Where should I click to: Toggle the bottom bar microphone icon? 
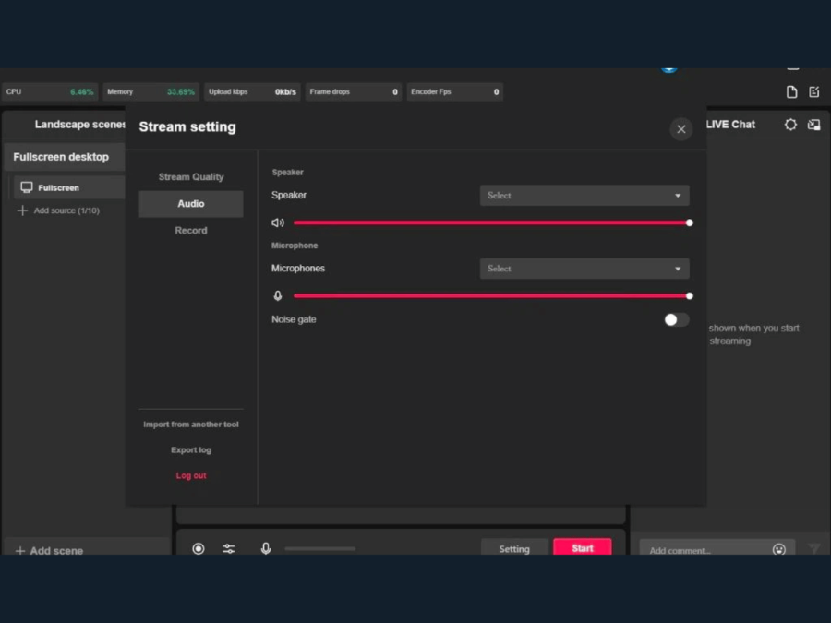coord(266,548)
